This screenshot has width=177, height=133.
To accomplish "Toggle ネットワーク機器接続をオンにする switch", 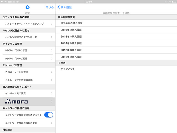I will pyautogui.click(x=48, y=115).
